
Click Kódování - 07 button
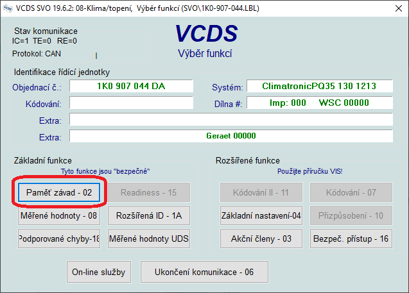click(x=351, y=192)
